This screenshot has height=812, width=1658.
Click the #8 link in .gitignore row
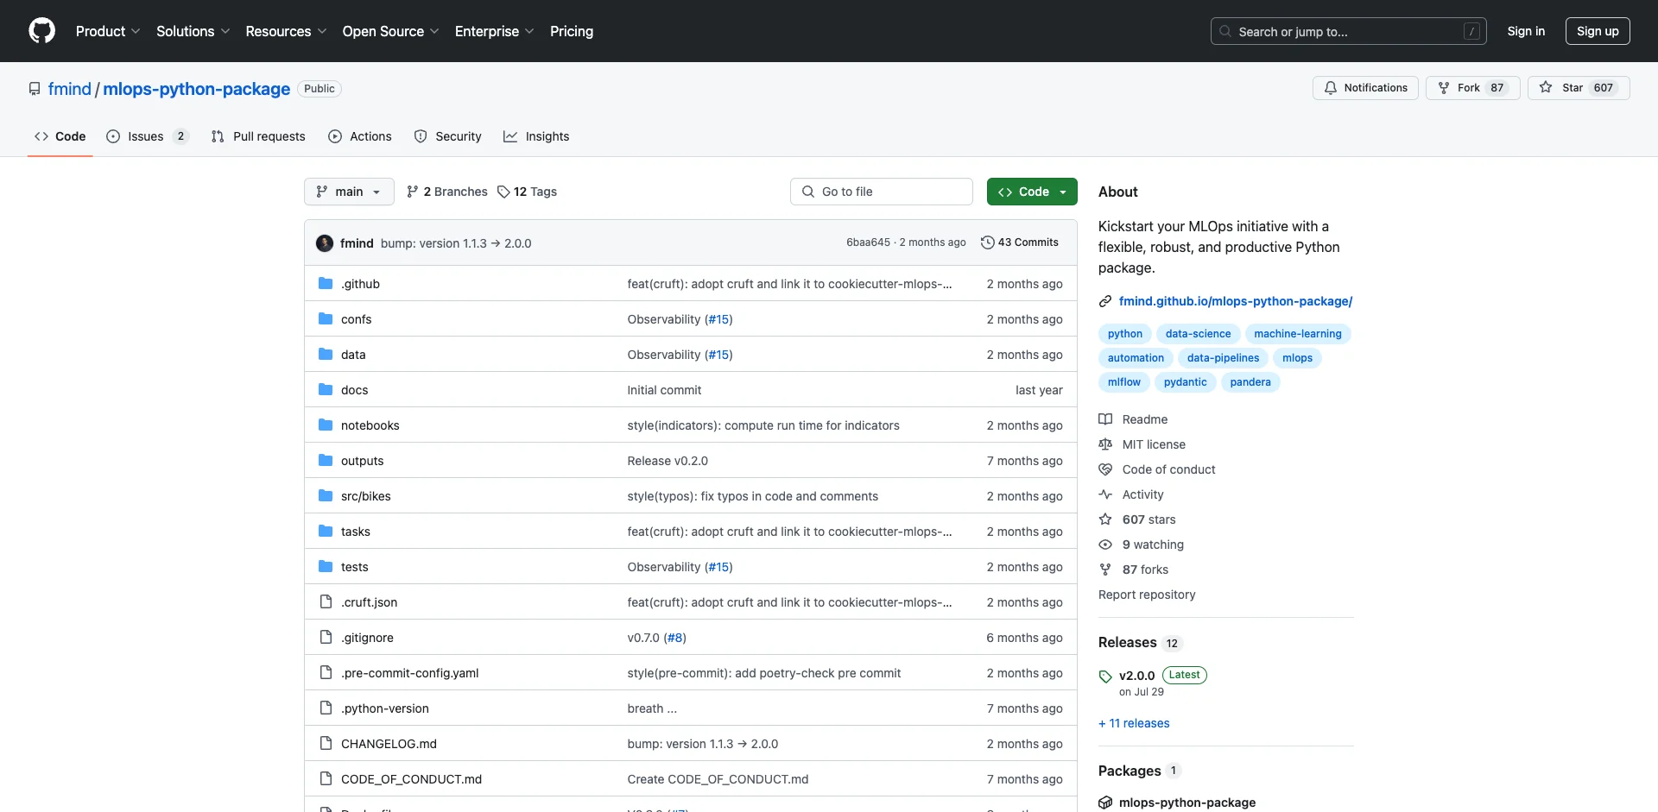pyautogui.click(x=675, y=638)
